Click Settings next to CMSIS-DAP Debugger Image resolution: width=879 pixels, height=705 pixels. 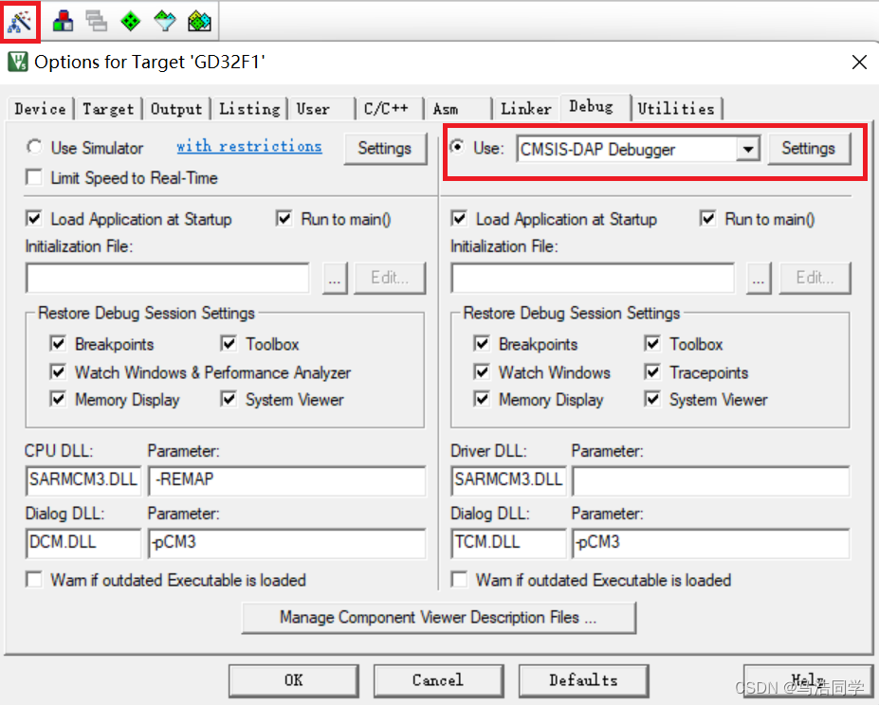pyautogui.click(x=809, y=149)
